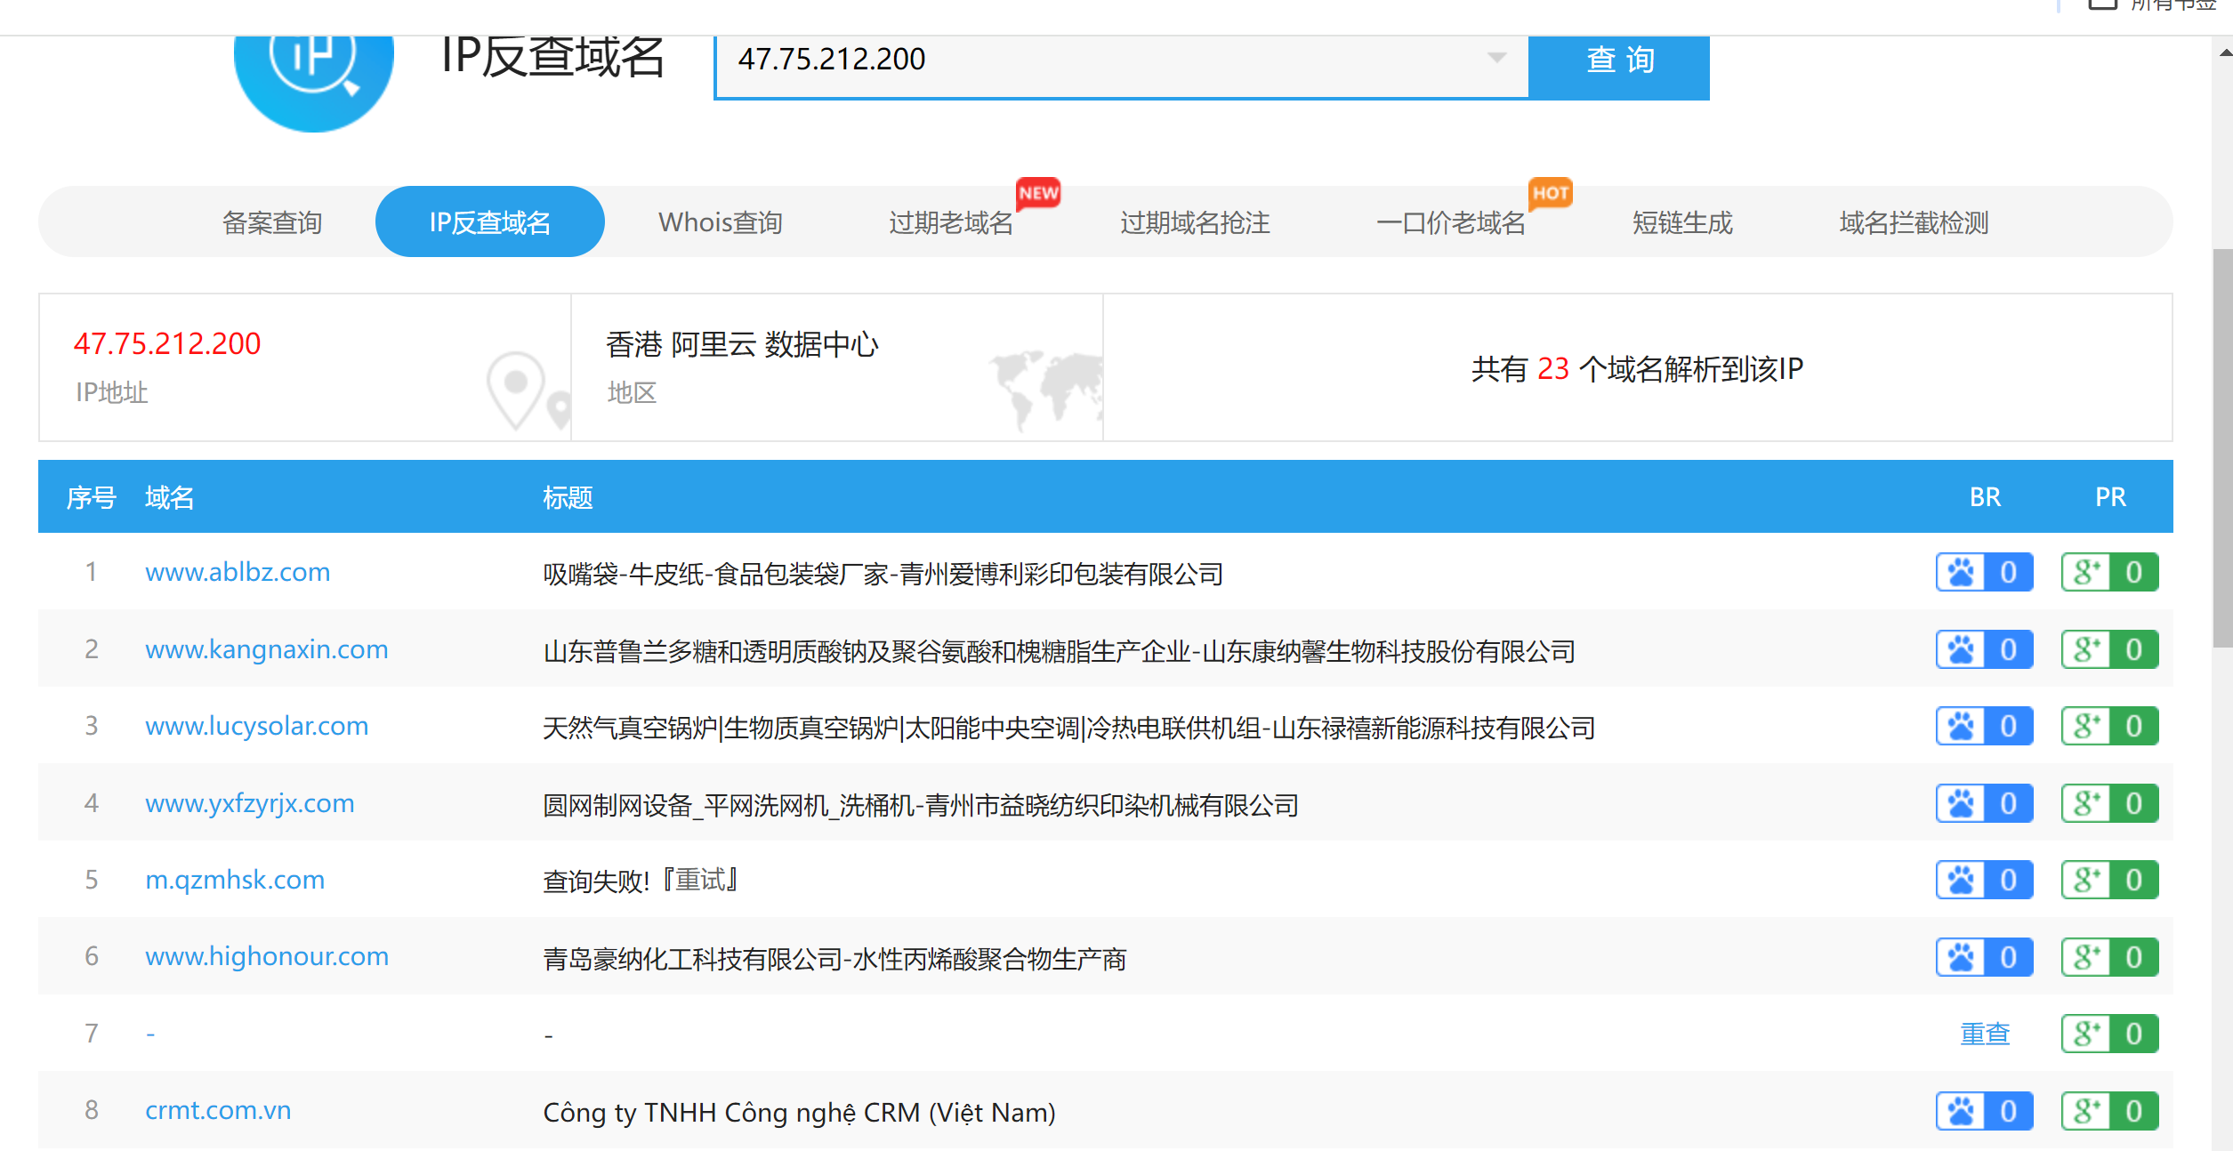The height and width of the screenshot is (1151, 2233).
Task: Open the m.qzmhsk.com link
Action: pyautogui.click(x=235, y=880)
